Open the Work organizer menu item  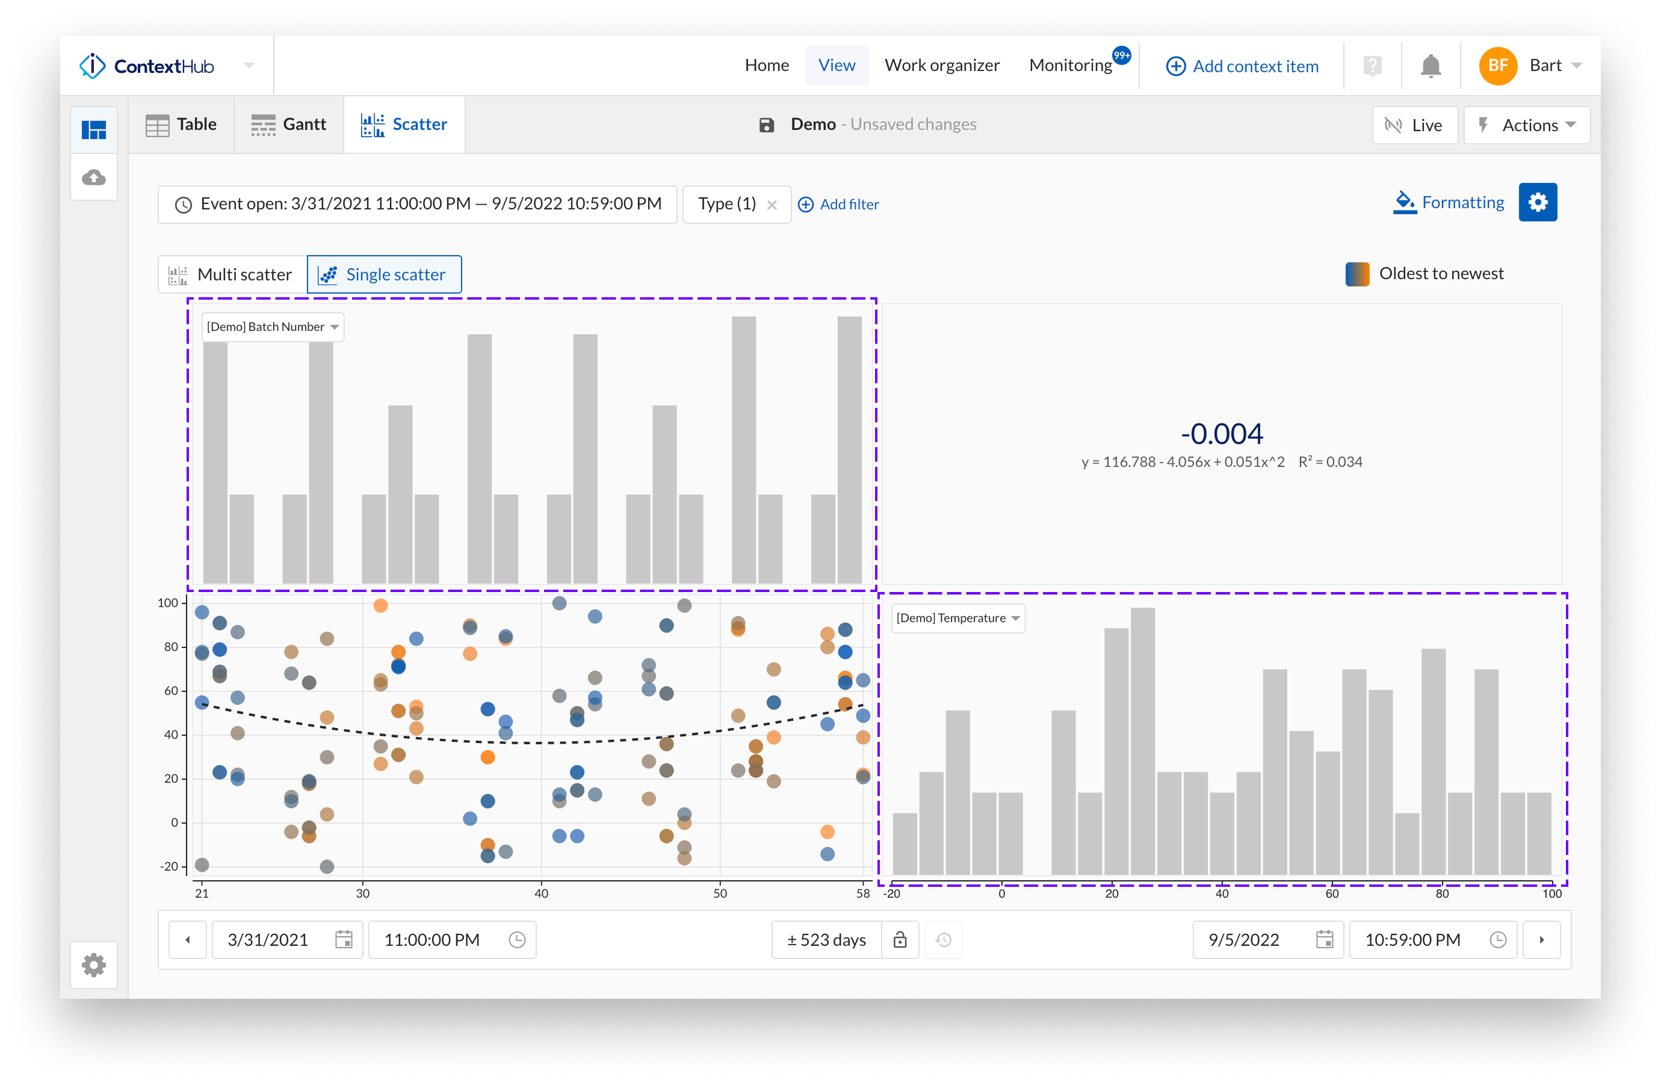pyautogui.click(x=942, y=65)
